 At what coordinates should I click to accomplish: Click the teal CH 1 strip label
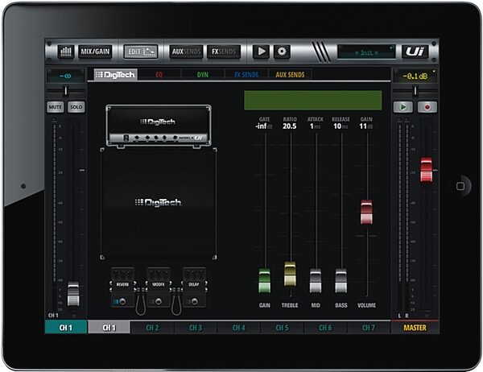66,327
